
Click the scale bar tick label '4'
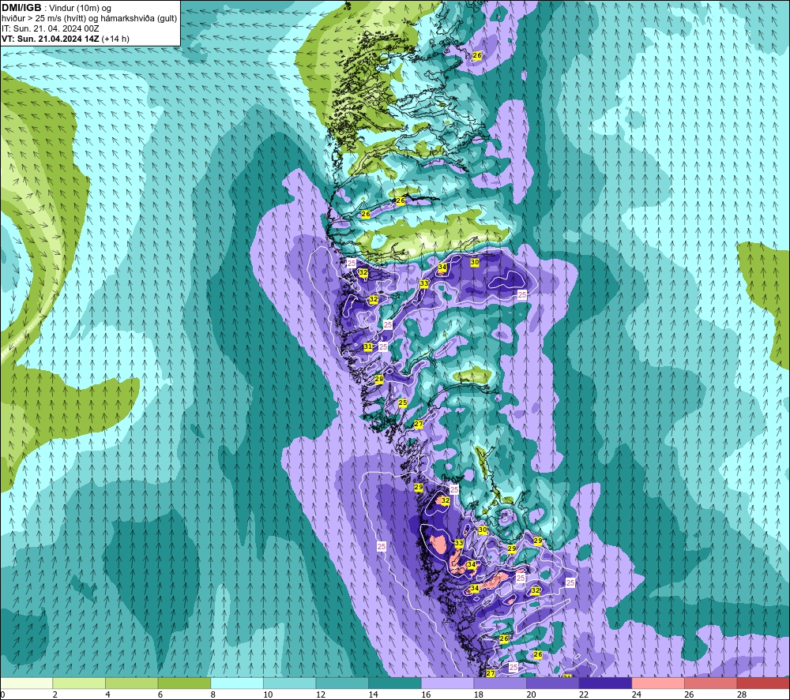(x=107, y=694)
